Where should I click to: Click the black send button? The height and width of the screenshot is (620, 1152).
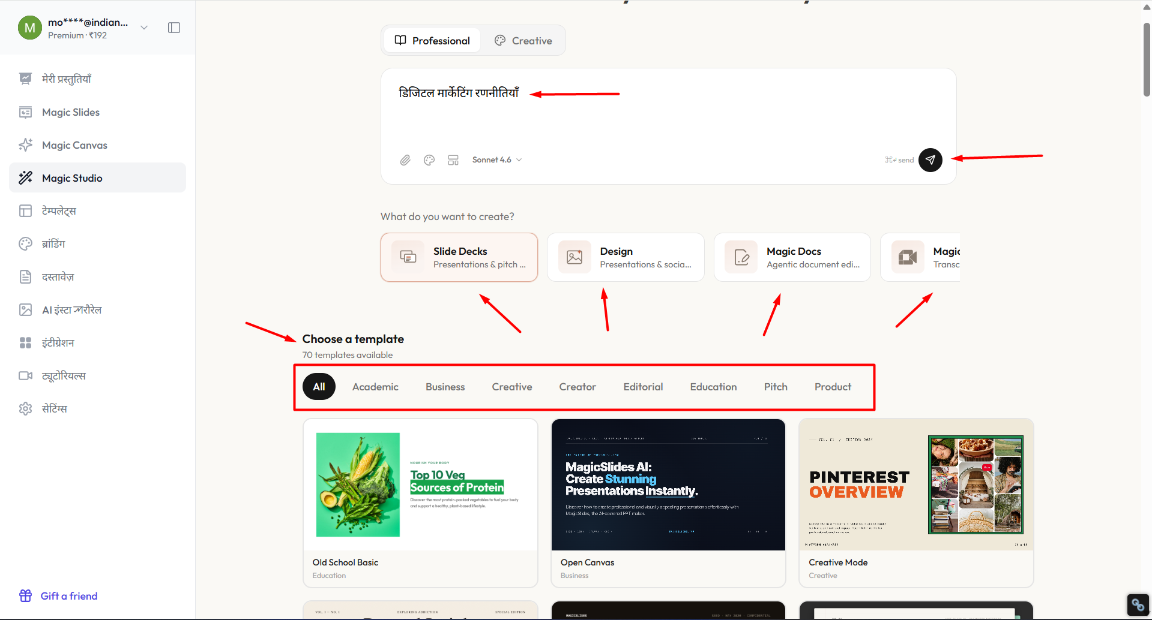pyautogui.click(x=930, y=160)
